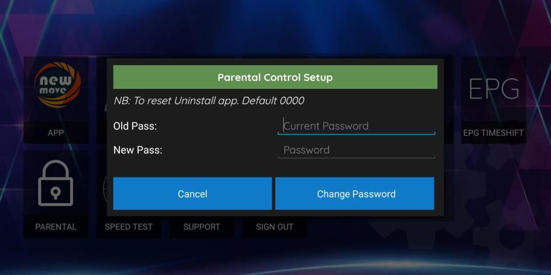Select the large EPG icon
Viewport: 551px width, 275px height.
(x=494, y=89)
